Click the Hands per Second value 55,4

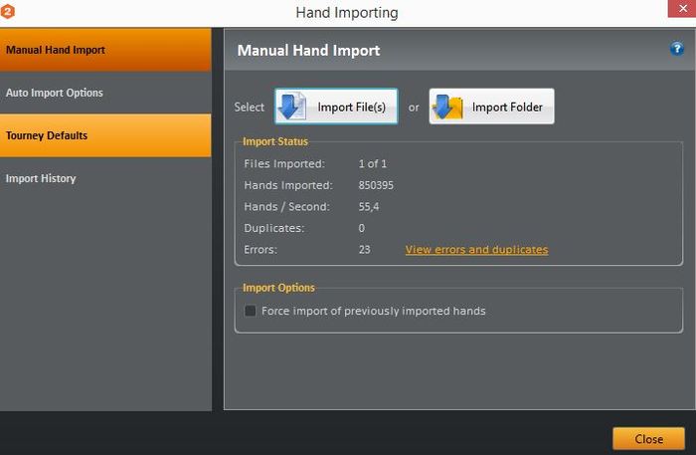tap(369, 207)
